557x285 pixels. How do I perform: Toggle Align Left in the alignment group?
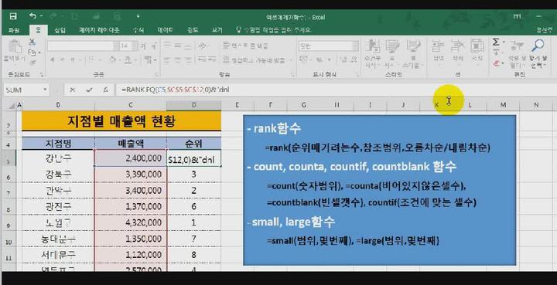pyautogui.click(x=166, y=59)
